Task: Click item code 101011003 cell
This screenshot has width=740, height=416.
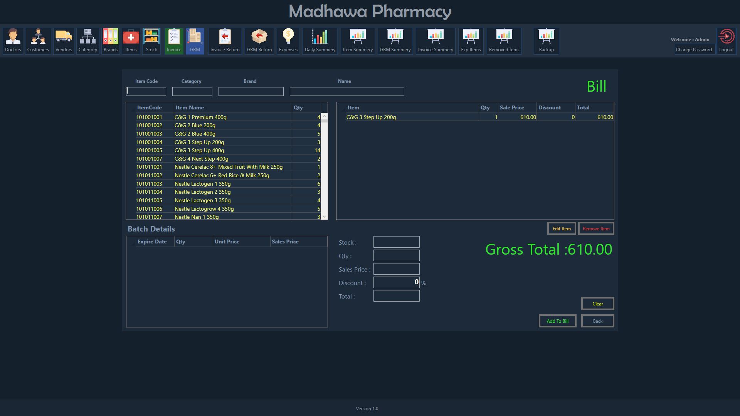Action: click(155, 184)
